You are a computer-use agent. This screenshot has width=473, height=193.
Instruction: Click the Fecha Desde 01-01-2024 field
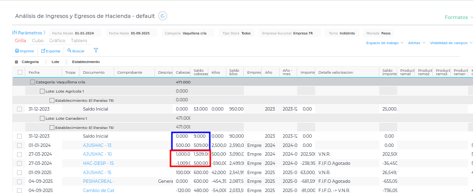pos(73,33)
